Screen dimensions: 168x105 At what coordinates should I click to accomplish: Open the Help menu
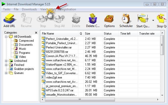click(53, 9)
